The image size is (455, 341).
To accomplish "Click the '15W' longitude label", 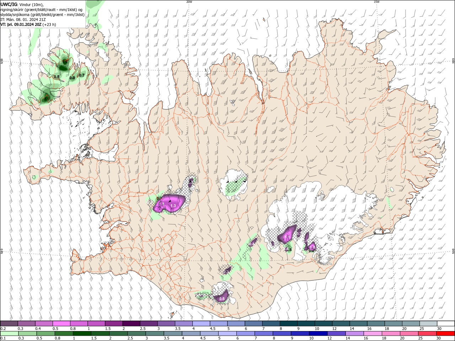I will pyautogui.click(x=376, y=2).
